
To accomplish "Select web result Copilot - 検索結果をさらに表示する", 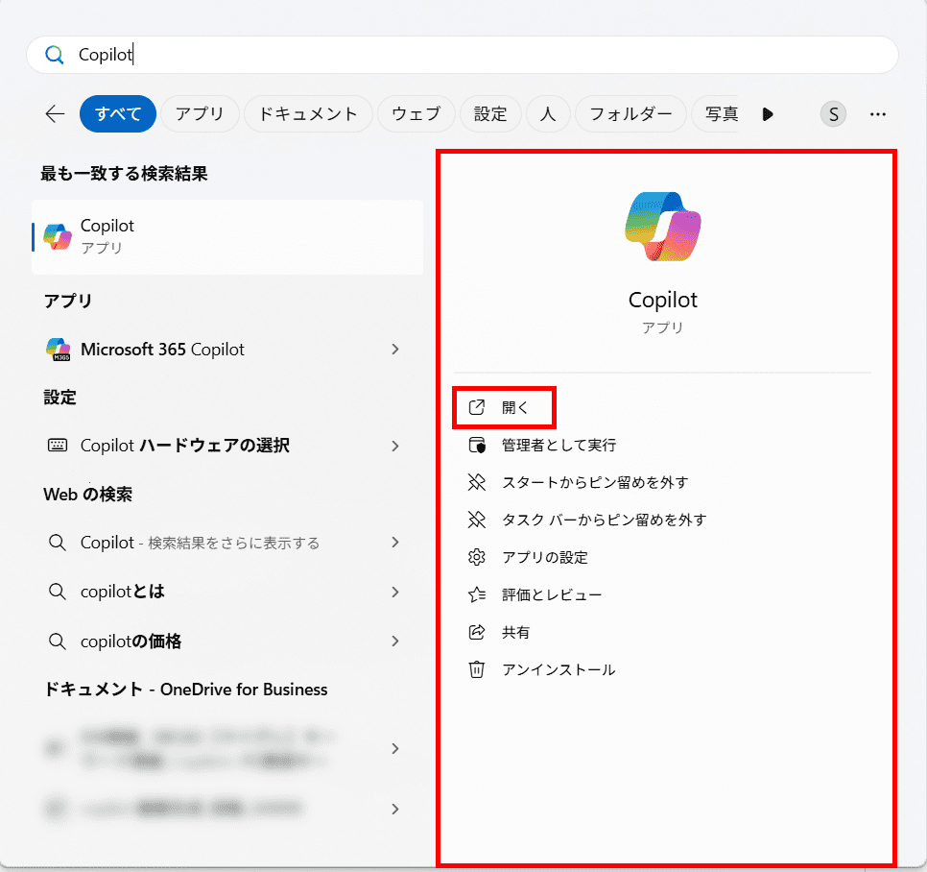I will tap(227, 543).
